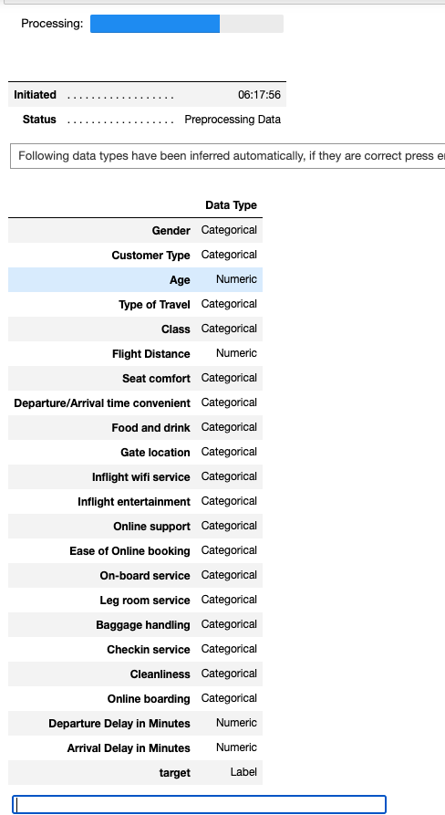445x815 pixels.
Task: Click the Processing label
Action: [x=52, y=24]
